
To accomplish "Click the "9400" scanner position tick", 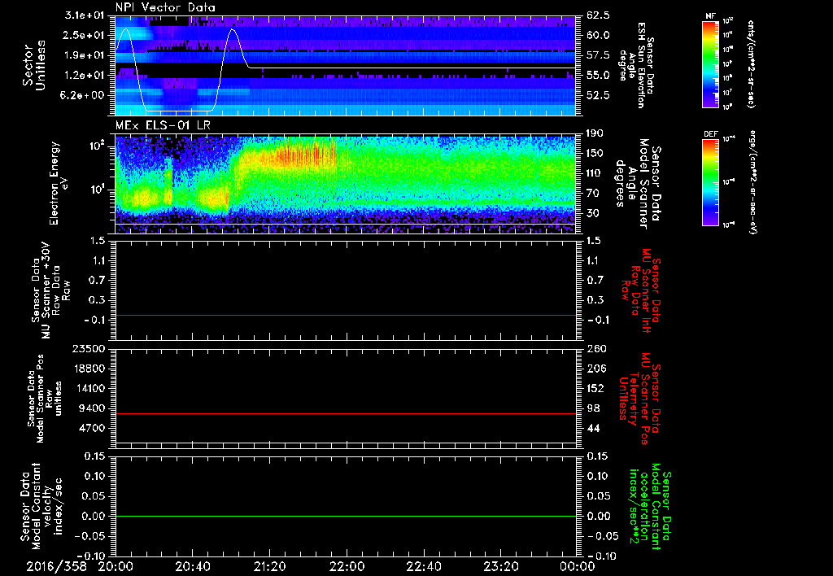I will click(x=93, y=408).
